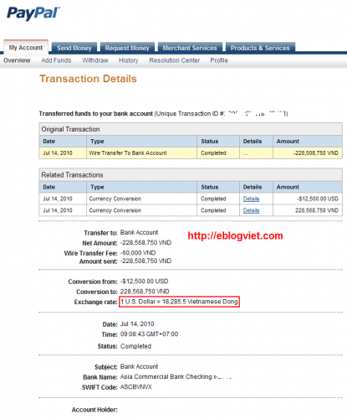Visit the Resolution Center

pos(175,60)
